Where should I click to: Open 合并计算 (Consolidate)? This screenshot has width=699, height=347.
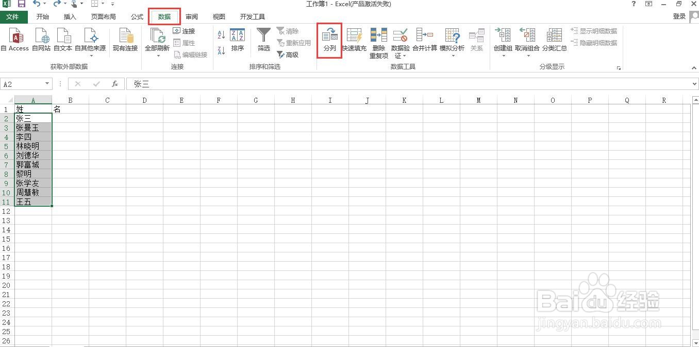pyautogui.click(x=425, y=41)
